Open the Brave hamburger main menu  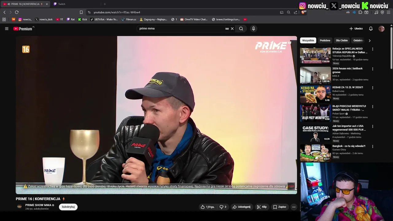click(x=389, y=12)
